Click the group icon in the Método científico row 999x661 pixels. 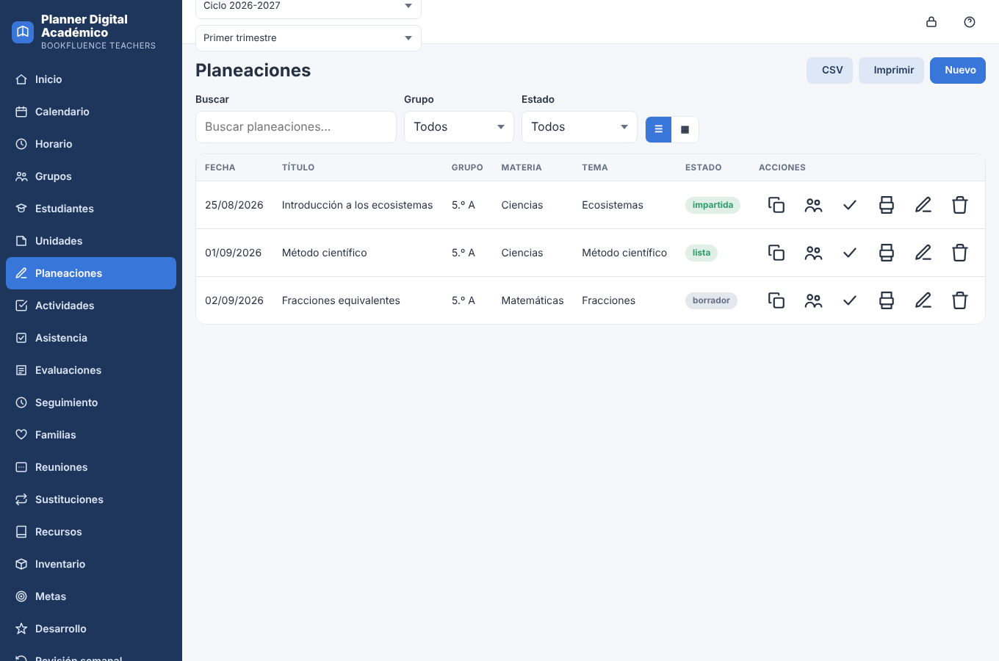813,253
